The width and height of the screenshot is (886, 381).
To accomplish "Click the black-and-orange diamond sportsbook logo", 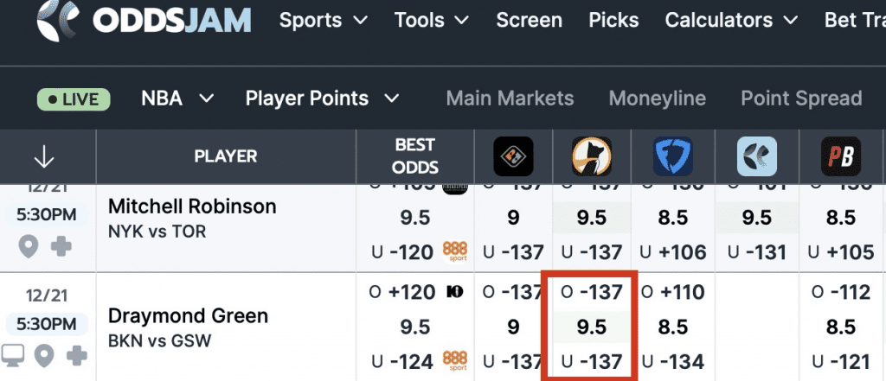I will [513, 156].
